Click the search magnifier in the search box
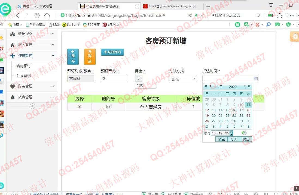299x195 pixels. coord(258,15)
